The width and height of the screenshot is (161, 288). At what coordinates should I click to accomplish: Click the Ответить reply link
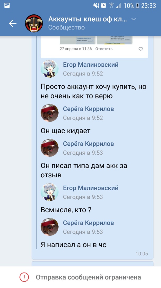click(x=104, y=49)
